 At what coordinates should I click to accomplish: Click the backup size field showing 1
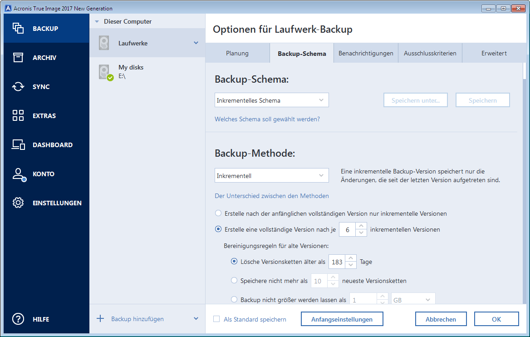[363, 299]
